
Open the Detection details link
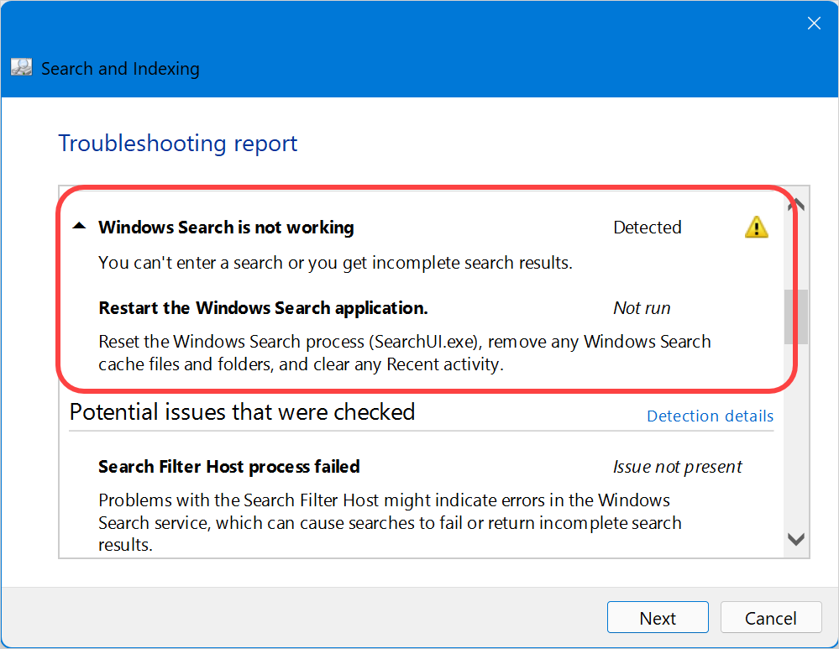[710, 416]
